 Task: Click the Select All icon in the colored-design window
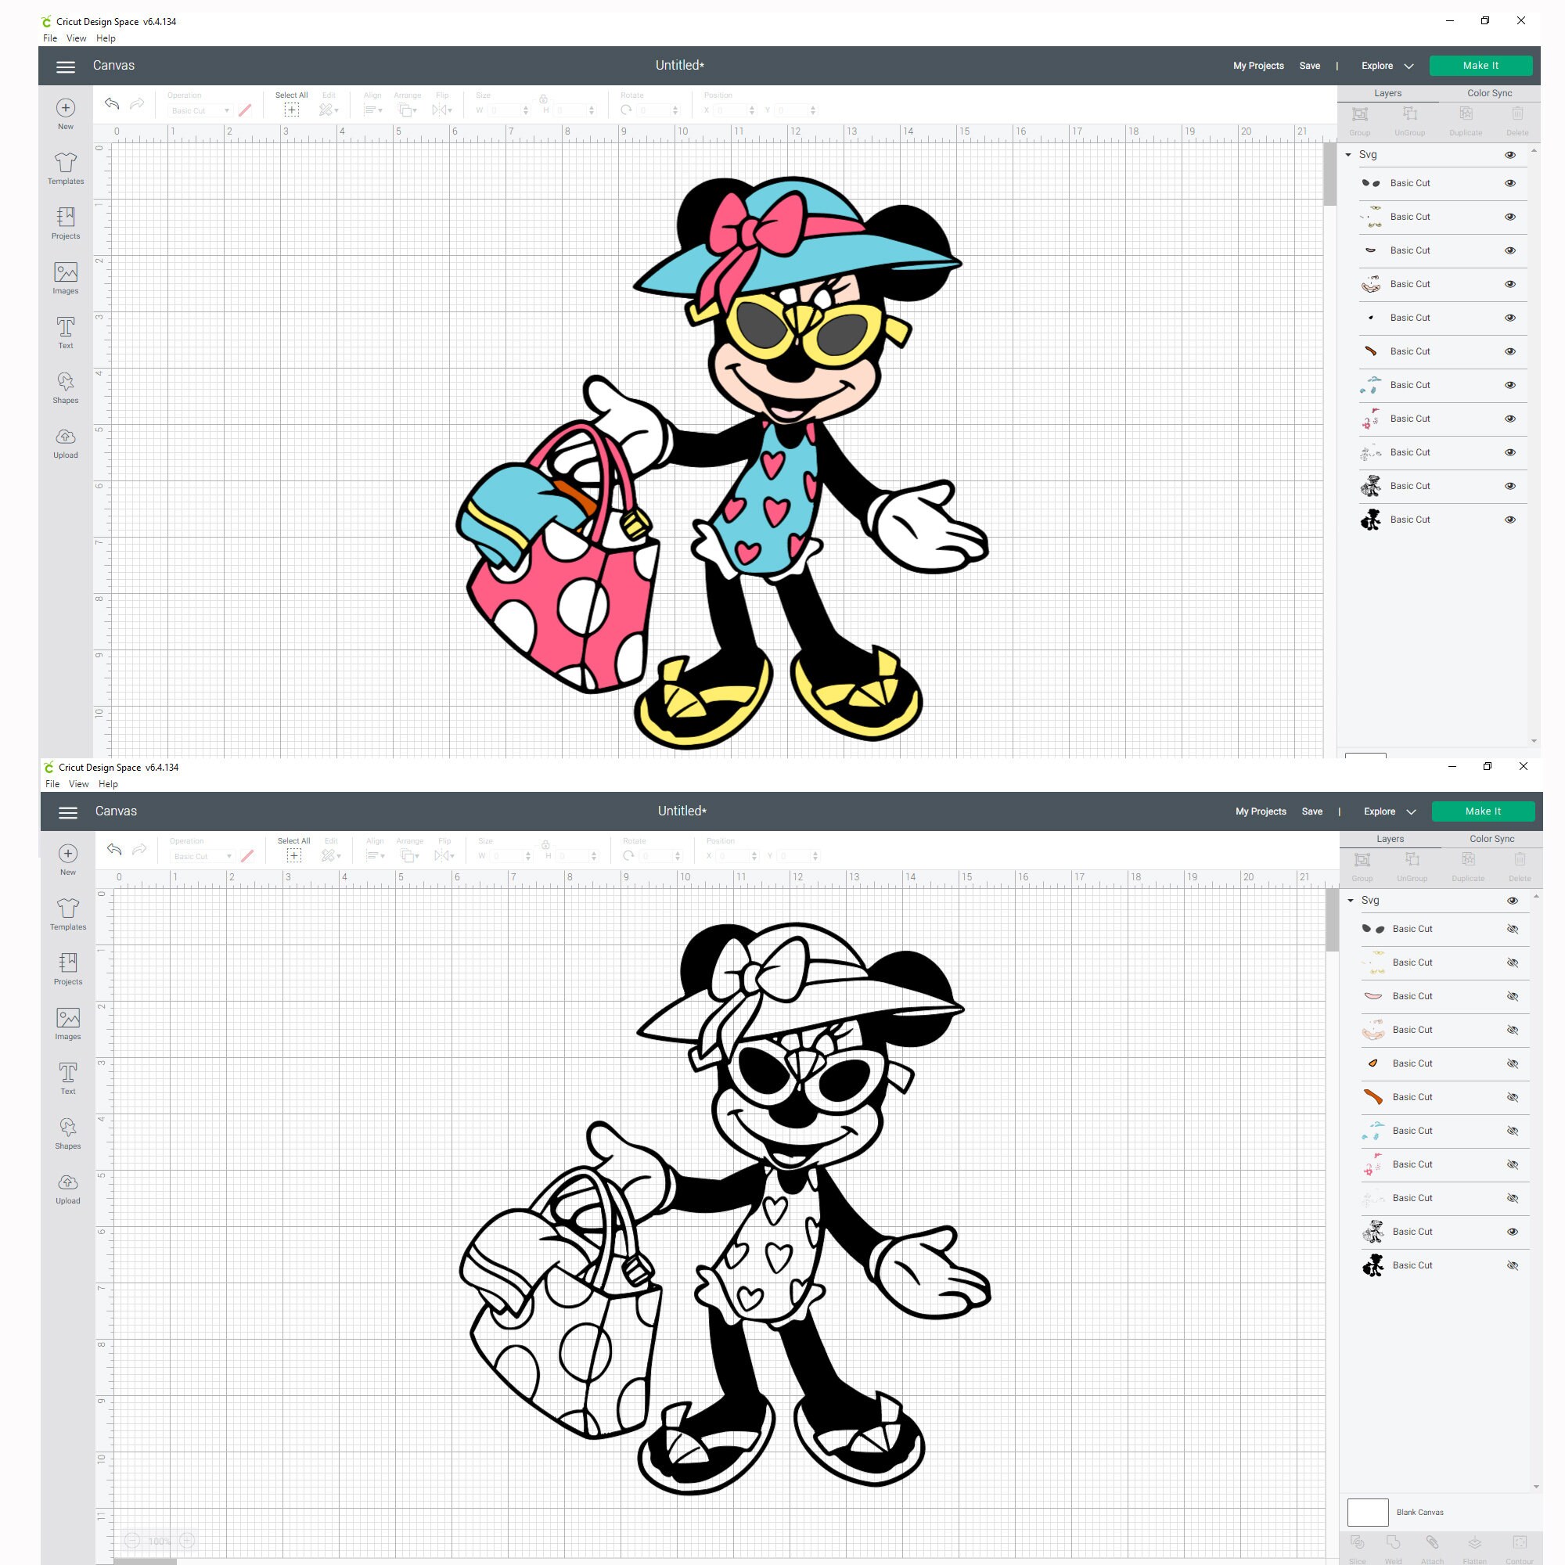point(292,110)
